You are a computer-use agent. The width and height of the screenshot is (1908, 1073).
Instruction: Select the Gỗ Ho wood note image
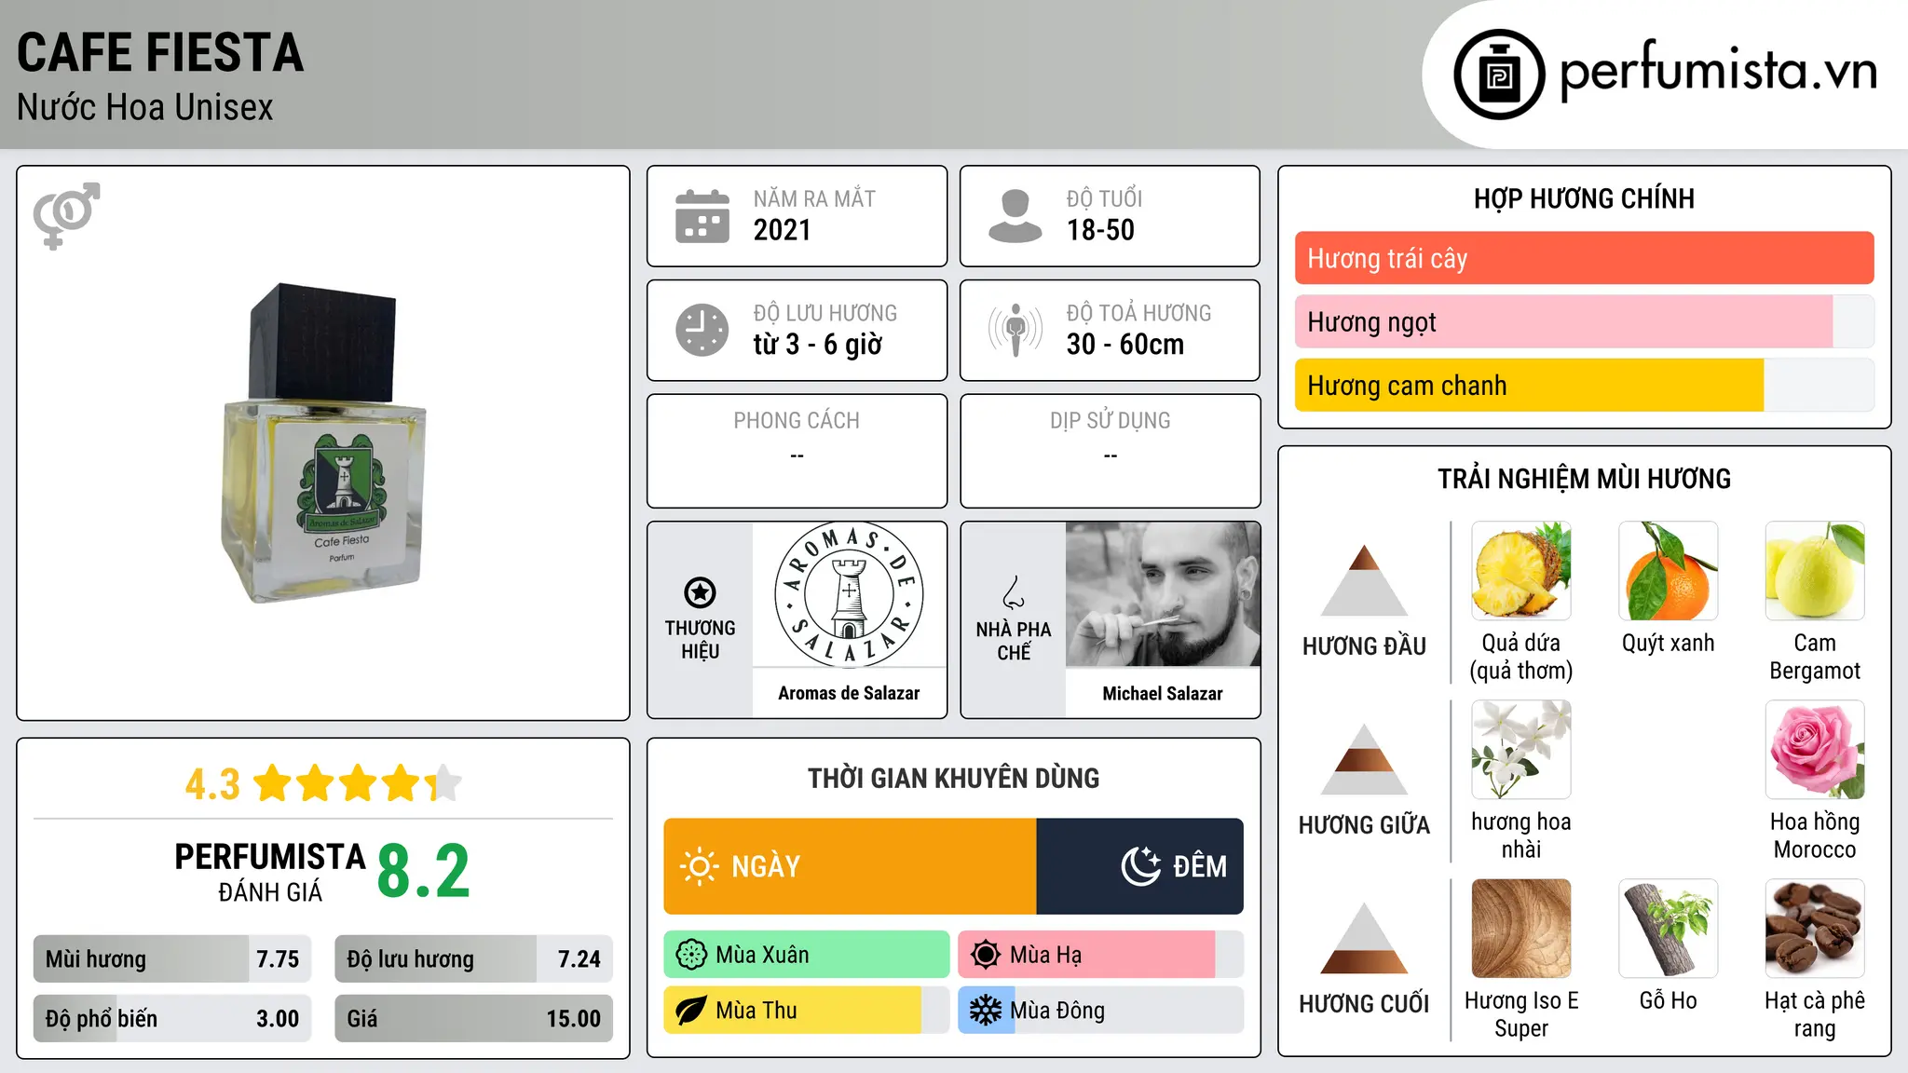click(1668, 929)
